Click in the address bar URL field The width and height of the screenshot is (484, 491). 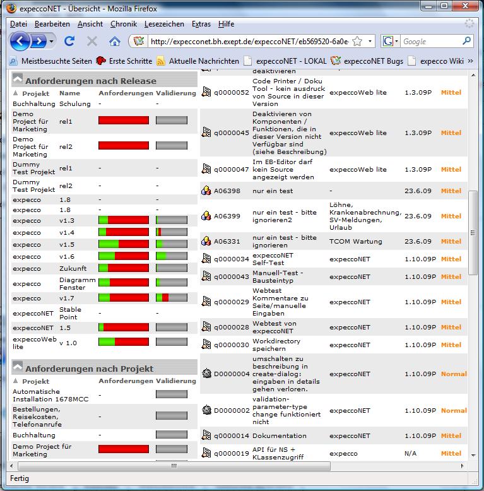click(246, 41)
